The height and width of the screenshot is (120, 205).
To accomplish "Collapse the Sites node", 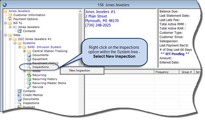I will [x=5, y=35].
